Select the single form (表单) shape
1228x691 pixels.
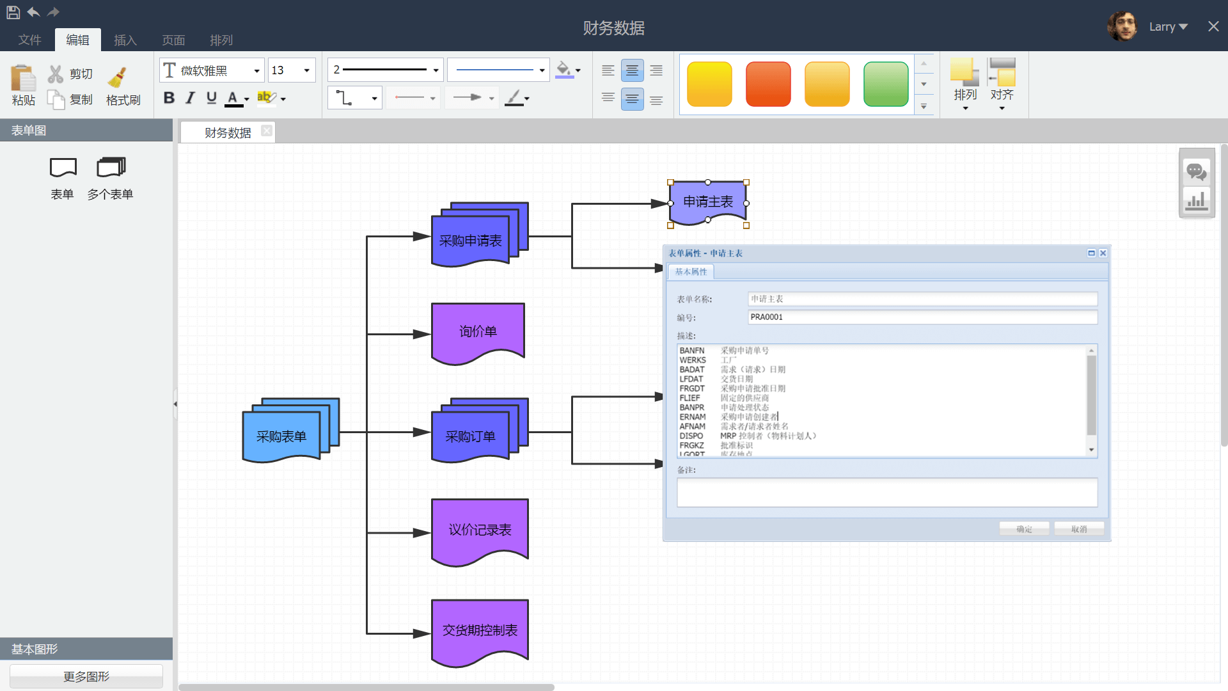point(63,168)
